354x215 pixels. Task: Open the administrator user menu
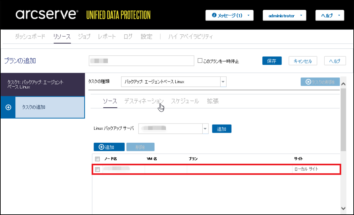coord(284,15)
